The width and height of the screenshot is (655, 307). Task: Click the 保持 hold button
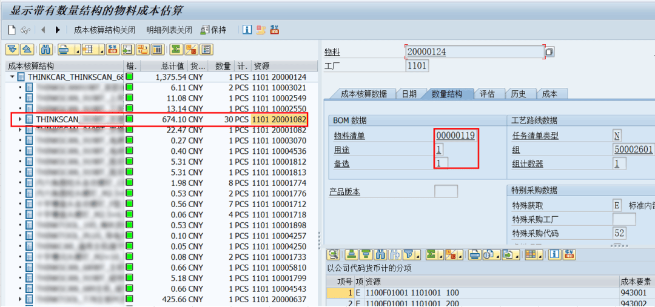click(213, 30)
